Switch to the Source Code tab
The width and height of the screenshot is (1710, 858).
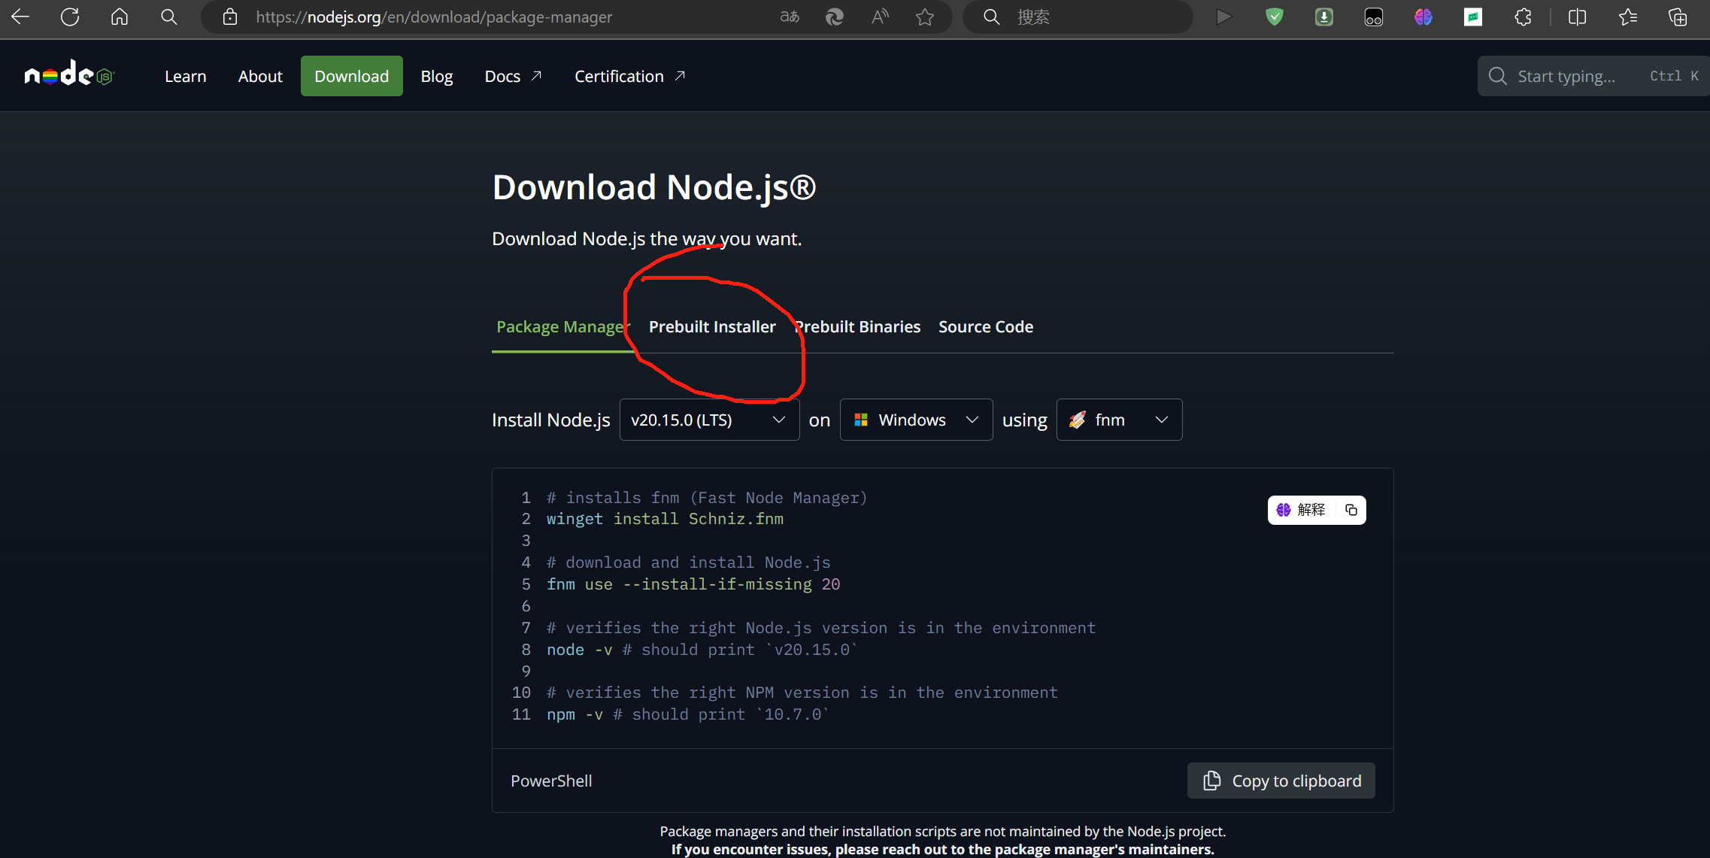coord(986,326)
